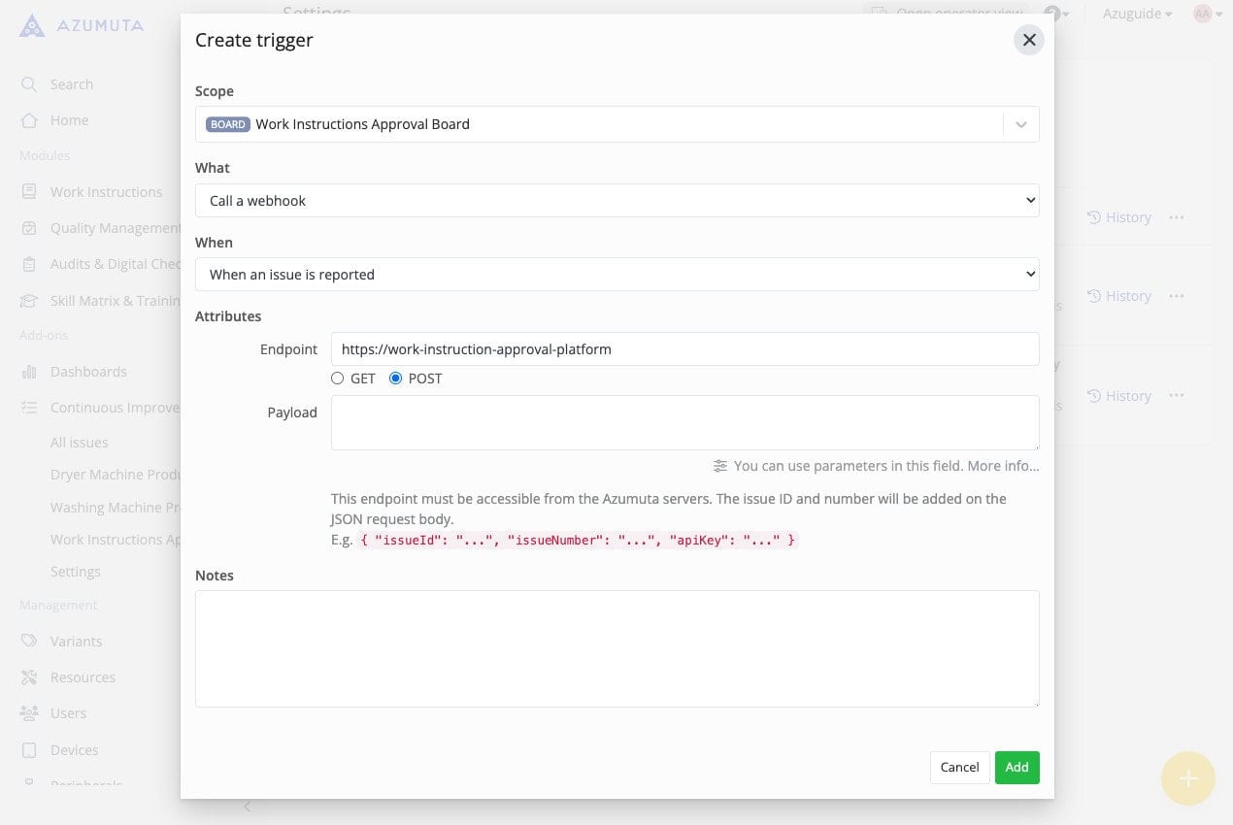Viewport: 1233px width, 825px height.
Task: Click the Work Instructions module icon
Action: pos(29,191)
